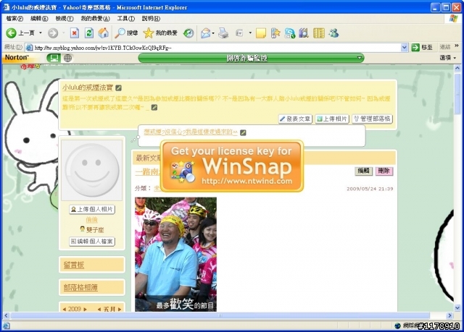The image size is (464, 332).
Task: Open the 我的最愛(A) menu
Action: click(x=95, y=19)
